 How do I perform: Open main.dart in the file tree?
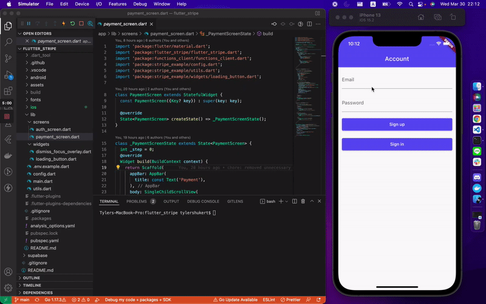(43, 181)
